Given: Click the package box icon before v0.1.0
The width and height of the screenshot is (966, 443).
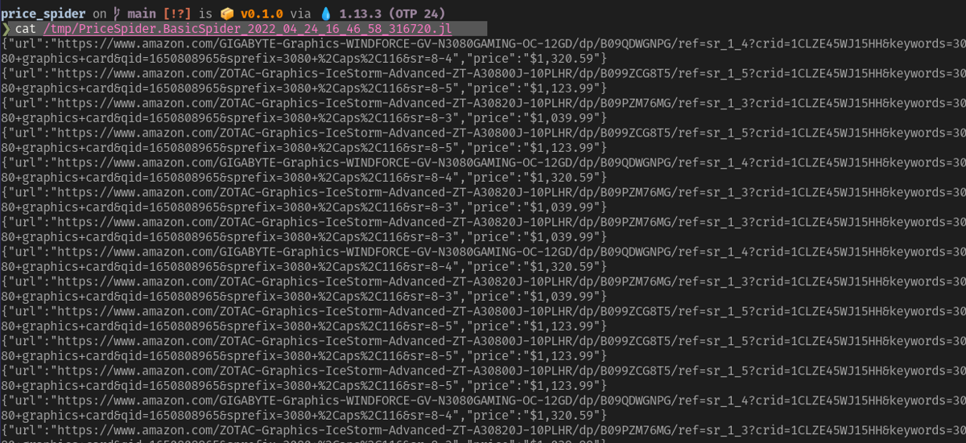Looking at the screenshot, I should click(228, 13).
